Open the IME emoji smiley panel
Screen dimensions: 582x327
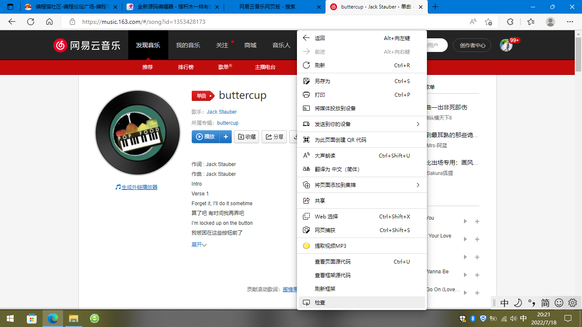[x=559, y=303]
